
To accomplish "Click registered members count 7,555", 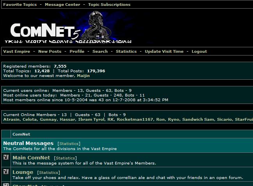I will click(x=60, y=66).
